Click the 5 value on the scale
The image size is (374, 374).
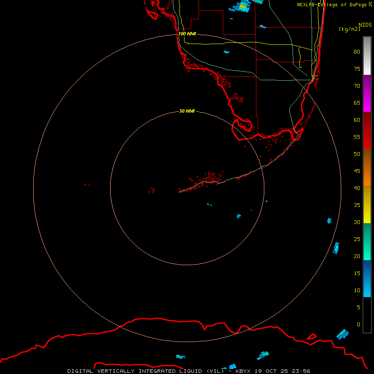pyautogui.click(x=359, y=308)
